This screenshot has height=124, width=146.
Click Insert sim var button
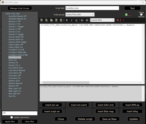click(x=52, y=105)
